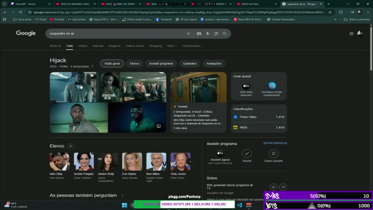373x210 pixels.
Task: Go to the Google logo homepage
Action: [26, 33]
